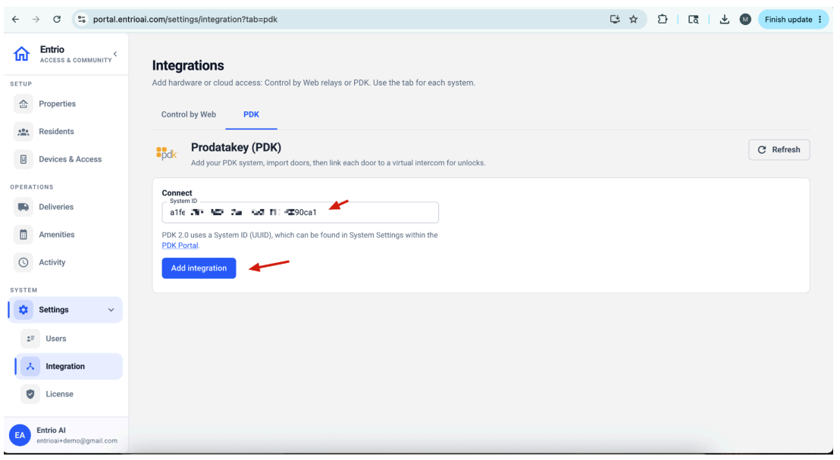Image resolution: width=840 pixels, height=460 pixels.
Task: Open Properties from the sidebar icon
Action: pyautogui.click(x=23, y=104)
